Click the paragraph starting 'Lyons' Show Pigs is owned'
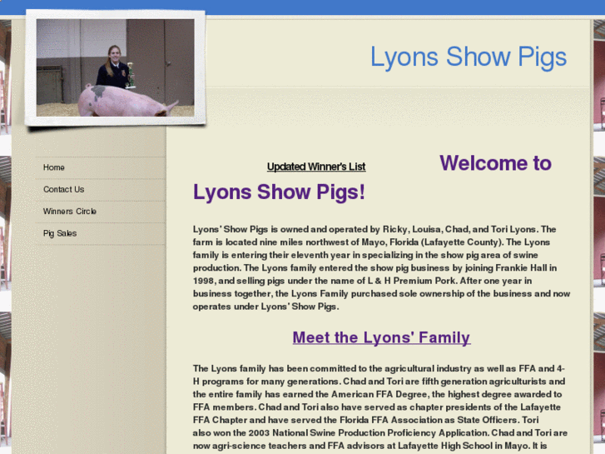The image size is (605, 454). tap(382, 267)
